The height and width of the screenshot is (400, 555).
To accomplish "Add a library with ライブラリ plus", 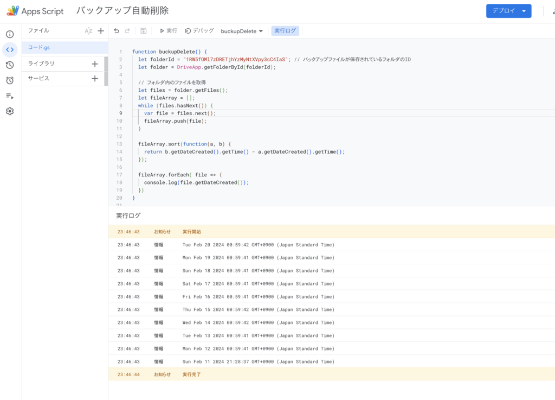I will (95, 64).
